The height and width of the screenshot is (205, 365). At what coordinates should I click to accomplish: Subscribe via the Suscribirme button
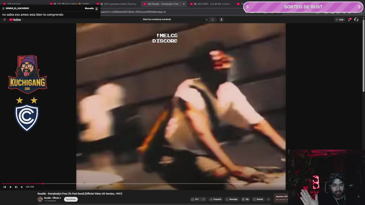tap(71, 199)
